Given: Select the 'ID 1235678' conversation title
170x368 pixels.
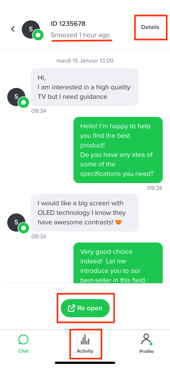Looking at the screenshot, I should point(68,24).
